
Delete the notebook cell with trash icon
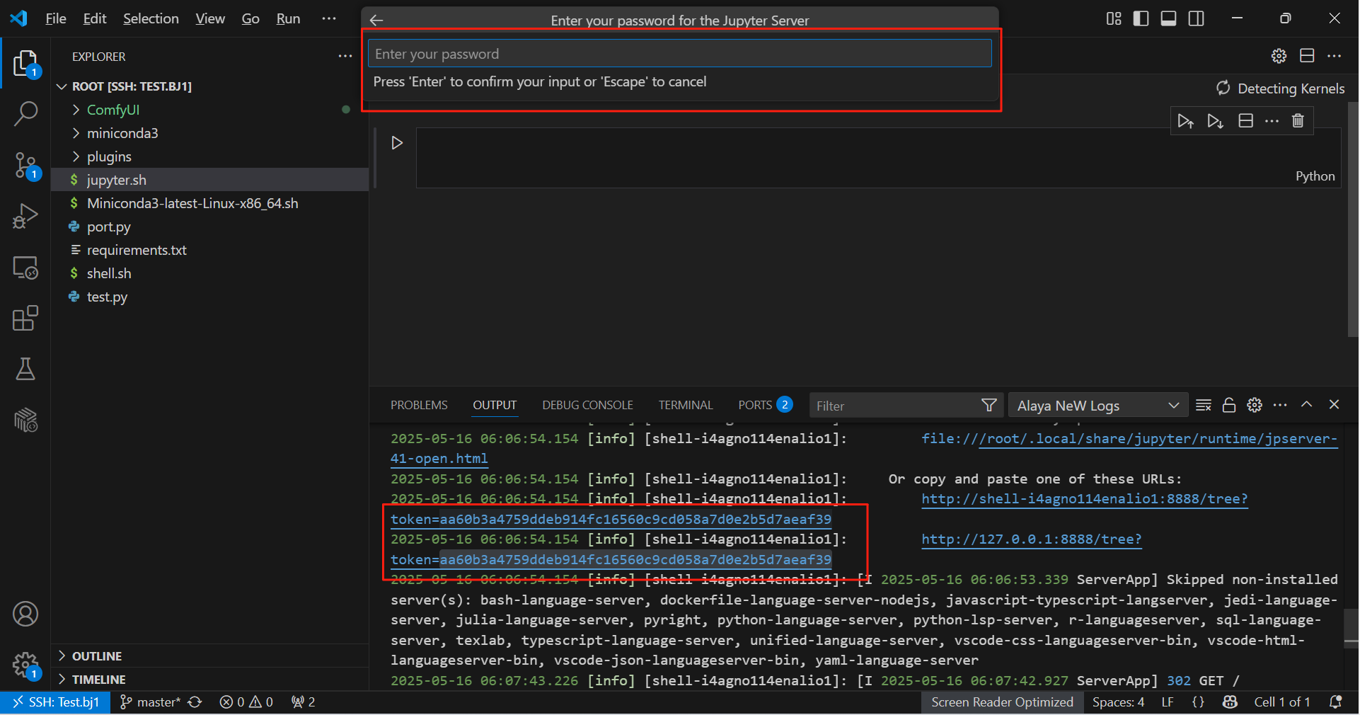tap(1298, 121)
